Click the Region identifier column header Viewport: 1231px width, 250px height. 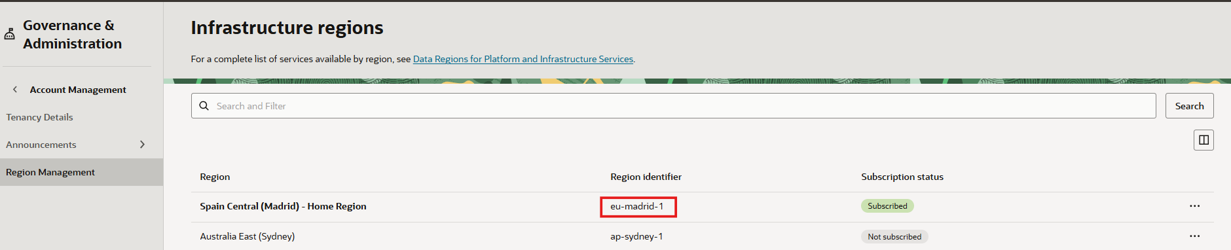[x=646, y=177]
